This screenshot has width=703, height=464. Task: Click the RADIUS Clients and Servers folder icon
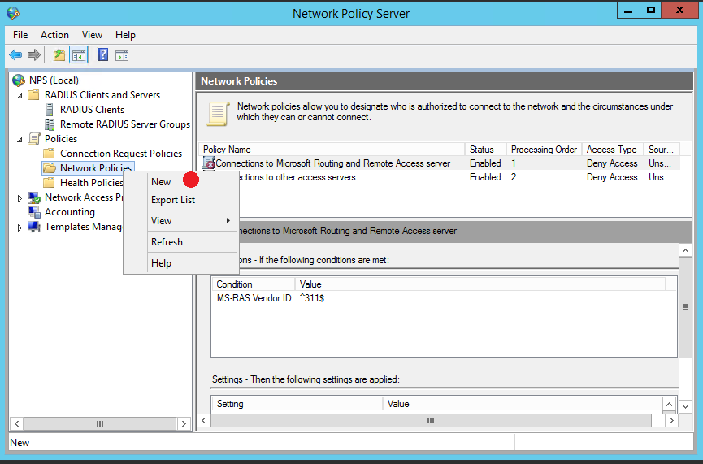33,94
